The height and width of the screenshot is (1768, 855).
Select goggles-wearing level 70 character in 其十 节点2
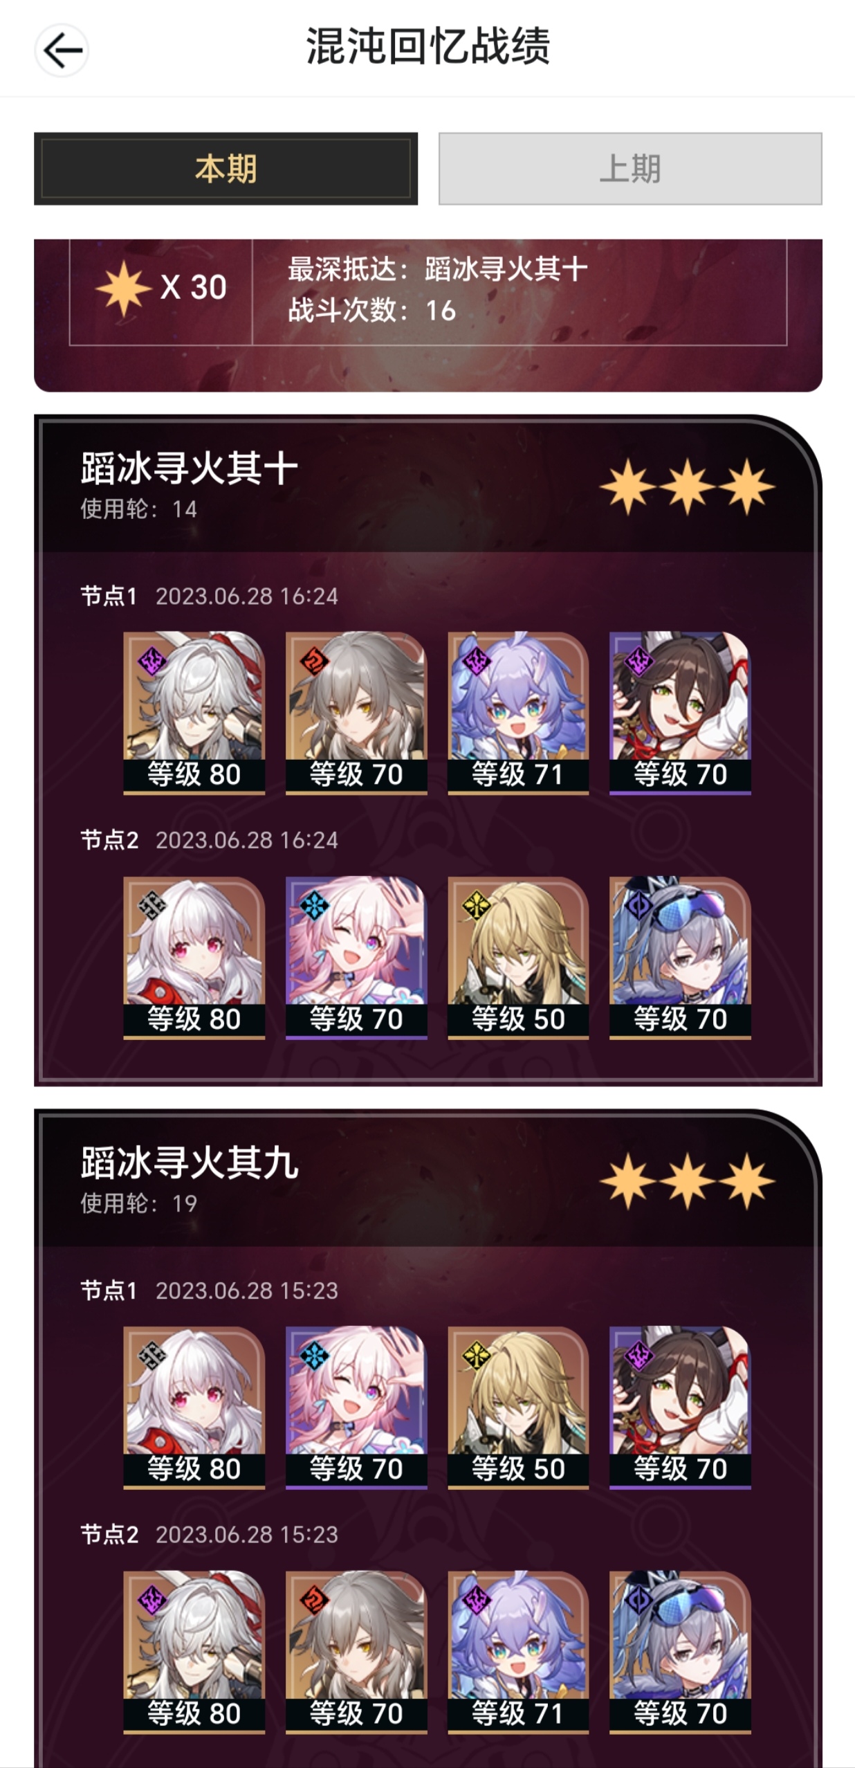click(x=680, y=958)
